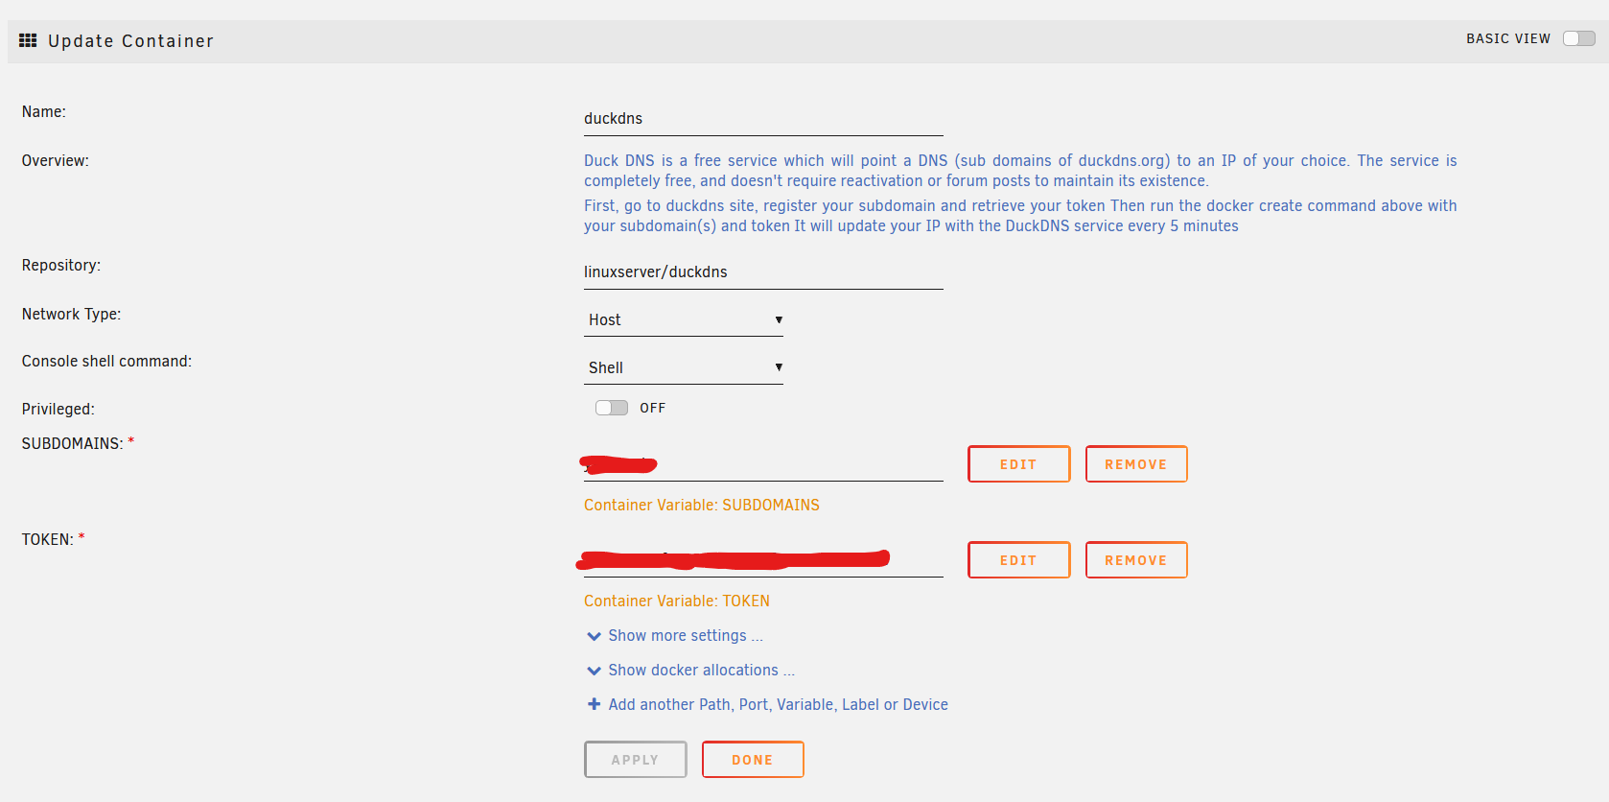Remove the SUBDOMAINS variable
Screen dimensions: 1609x802
1136,464
